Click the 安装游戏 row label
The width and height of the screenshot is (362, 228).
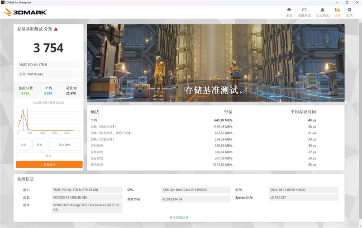pyautogui.click(x=97, y=152)
